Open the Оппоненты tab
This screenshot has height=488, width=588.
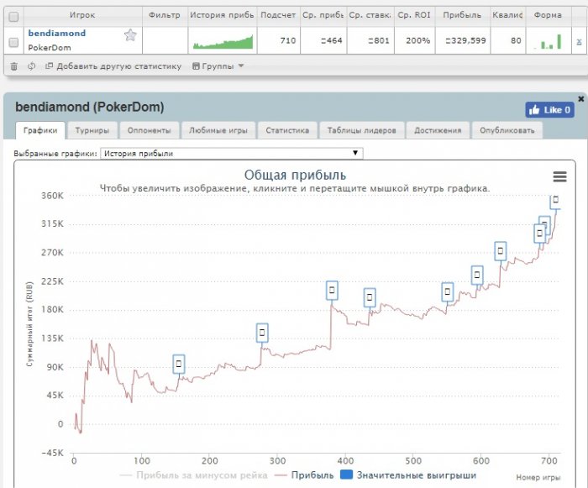(x=149, y=130)
